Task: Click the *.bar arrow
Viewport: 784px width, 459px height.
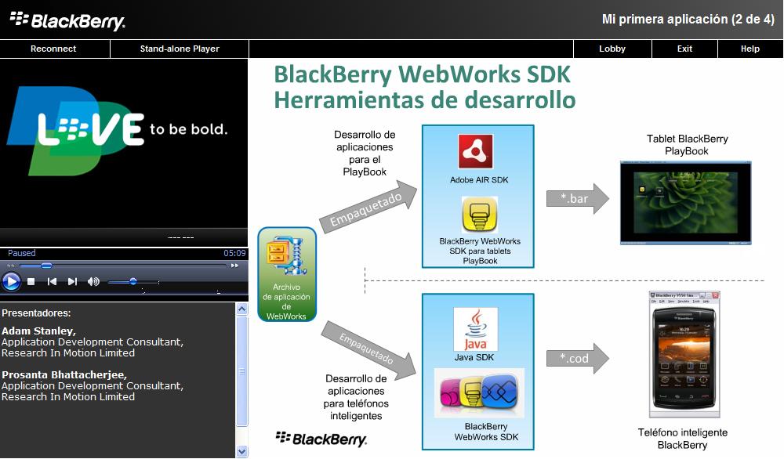Action: pos(578,198)
